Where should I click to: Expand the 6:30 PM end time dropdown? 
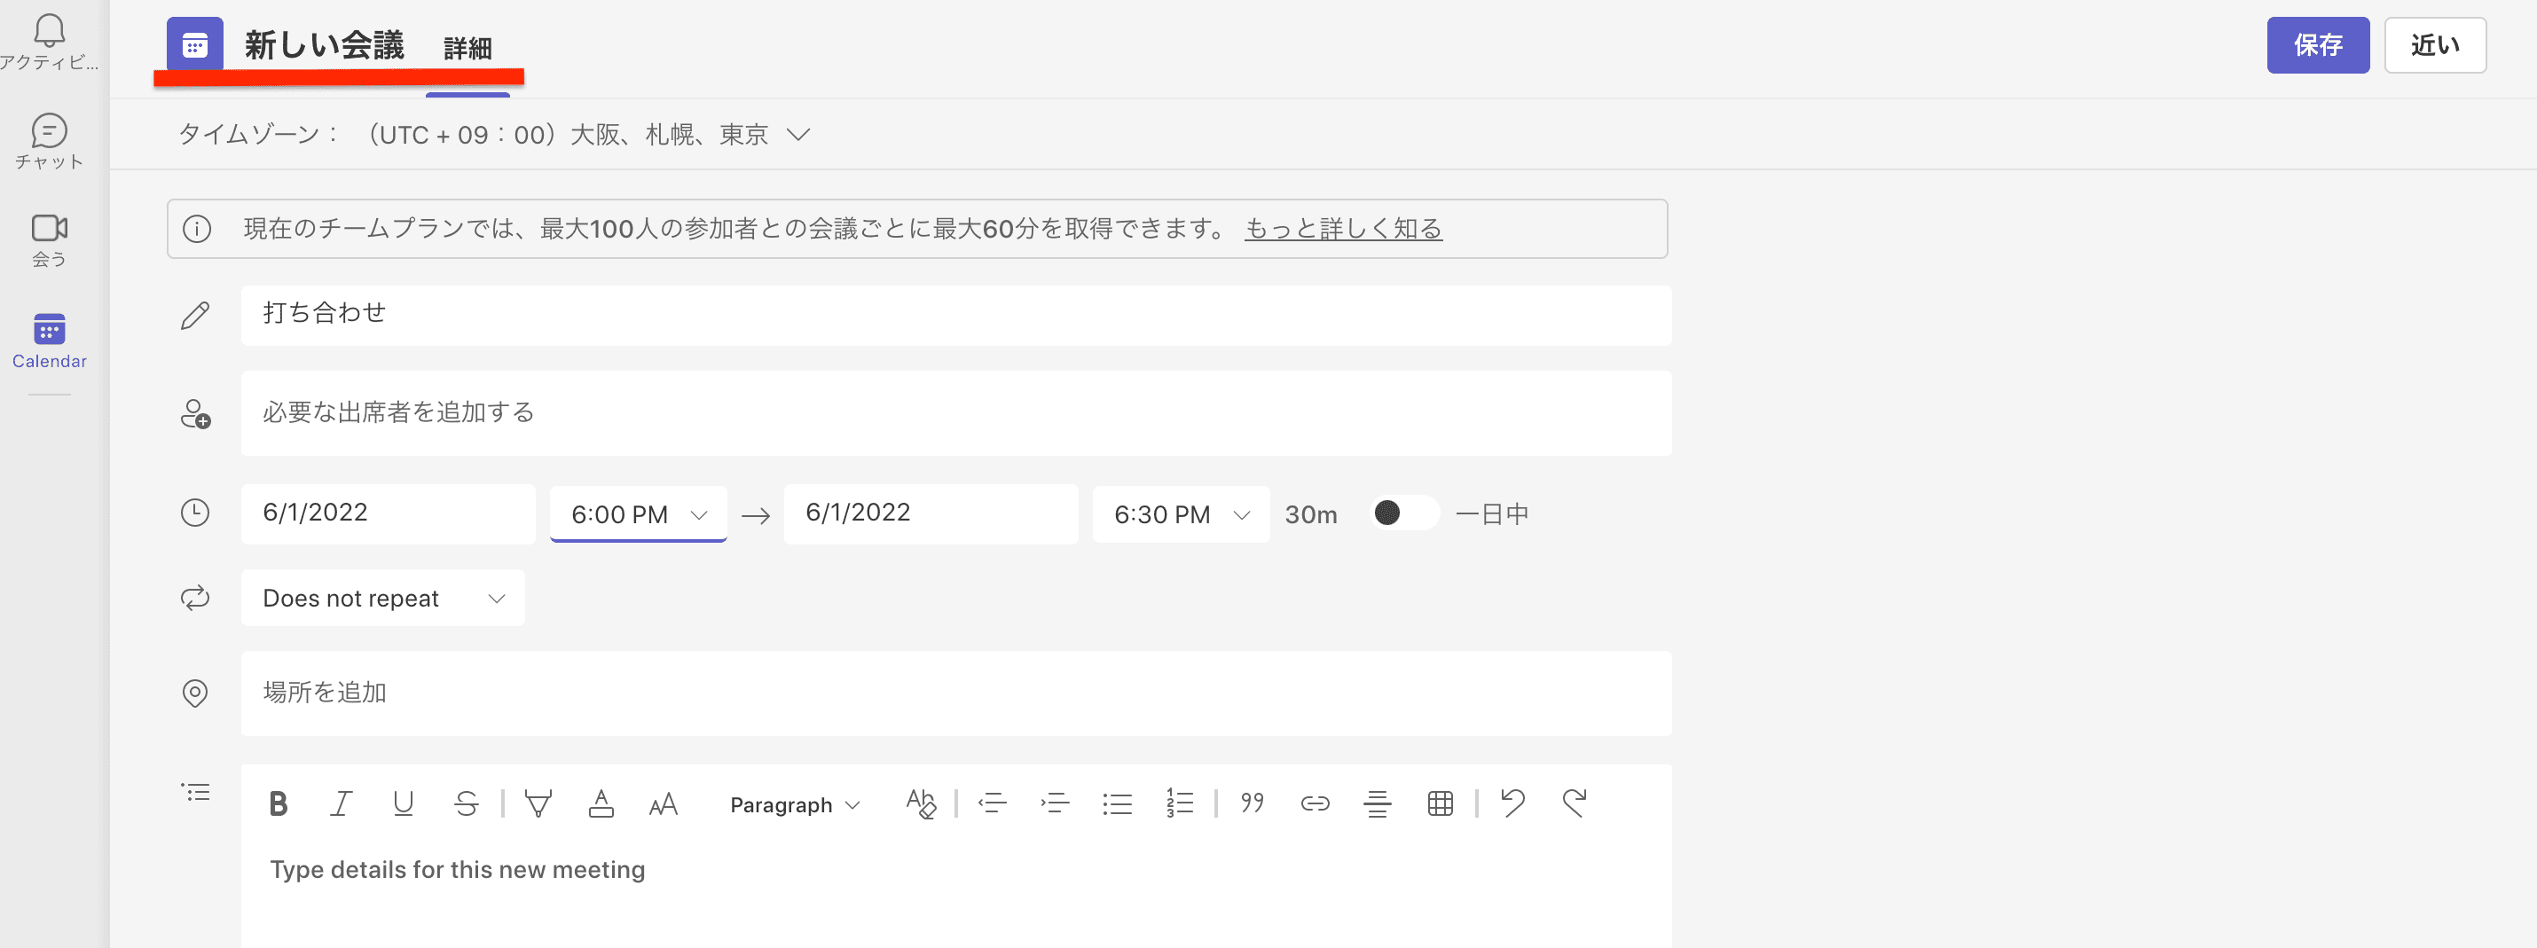[1180, 513]
